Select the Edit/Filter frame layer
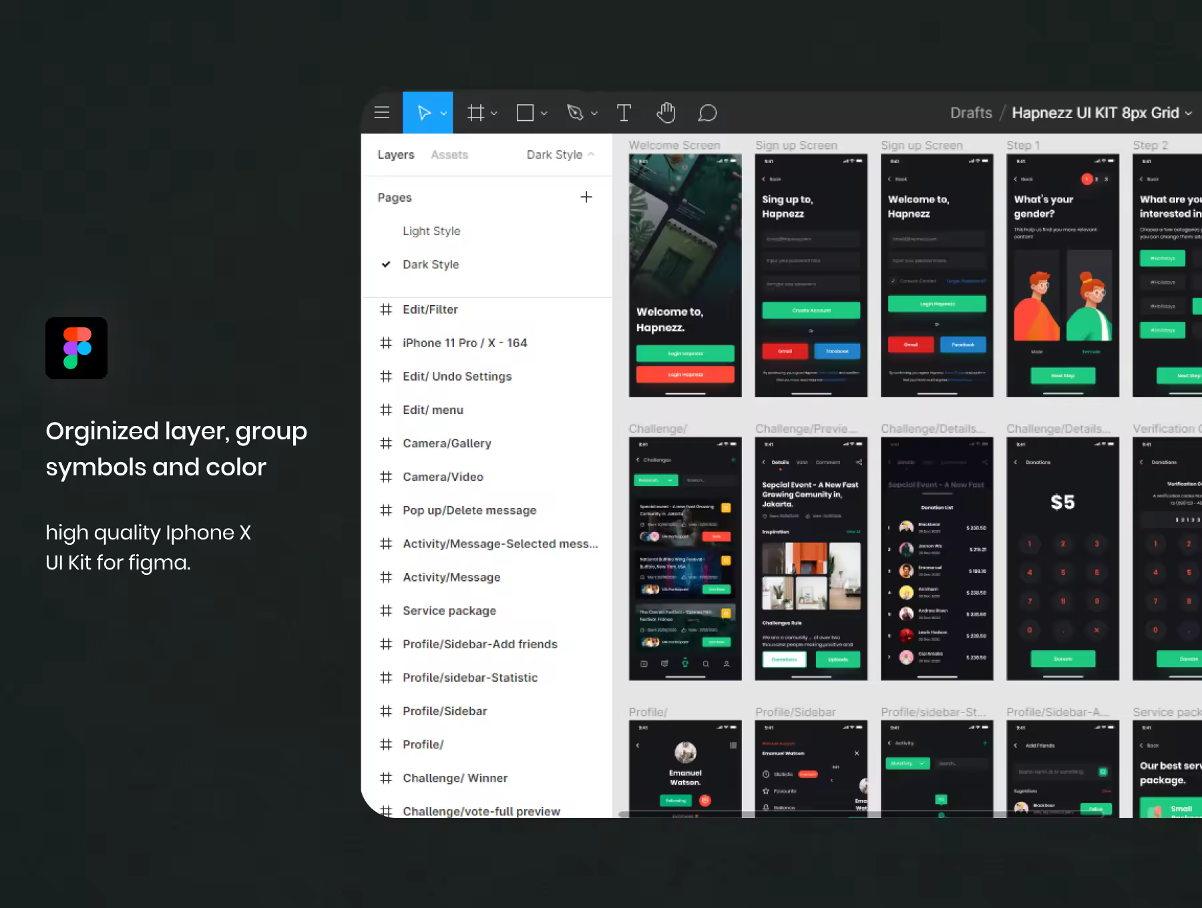 click(x=487, y=310)
